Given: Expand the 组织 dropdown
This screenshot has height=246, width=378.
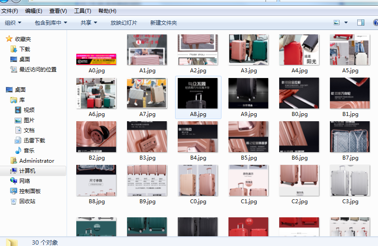Looking at the screenshot, I should [x=13, y=22].
